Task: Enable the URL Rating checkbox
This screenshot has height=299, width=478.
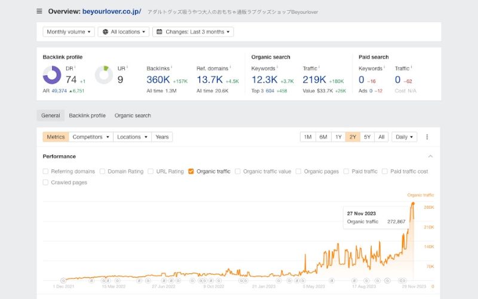Action: [x=151, y=172]
